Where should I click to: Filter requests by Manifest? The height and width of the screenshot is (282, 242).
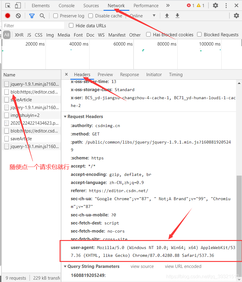tap(117, 35)
